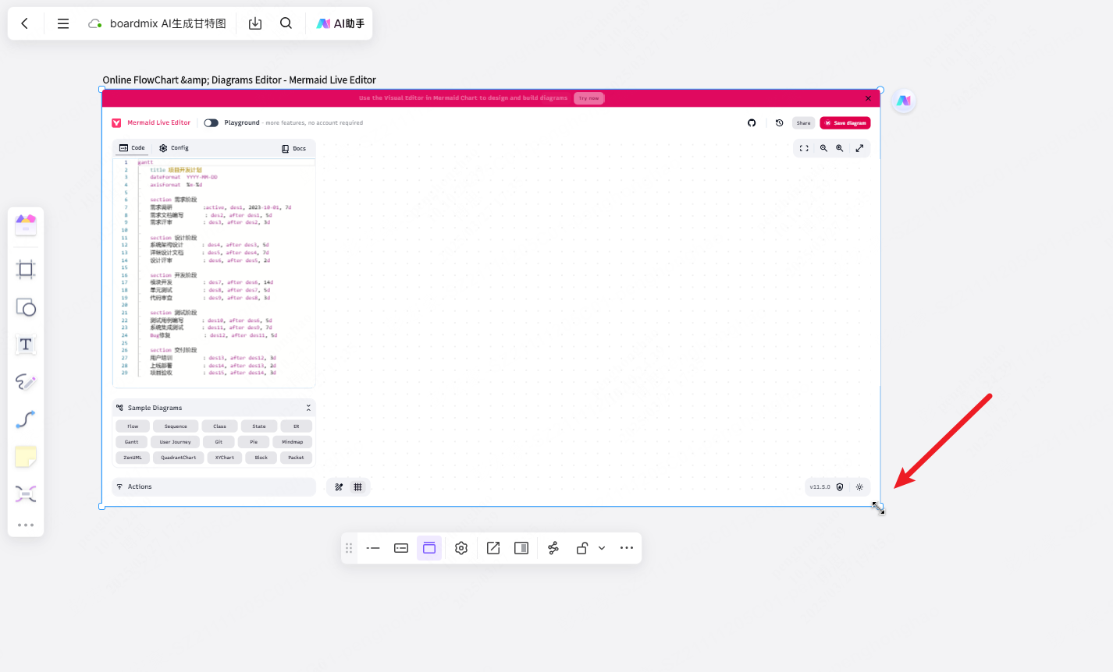Open more tools via three dots in left toolbar
Viewport: 1113px width, 672px height.
pos(26,525)
